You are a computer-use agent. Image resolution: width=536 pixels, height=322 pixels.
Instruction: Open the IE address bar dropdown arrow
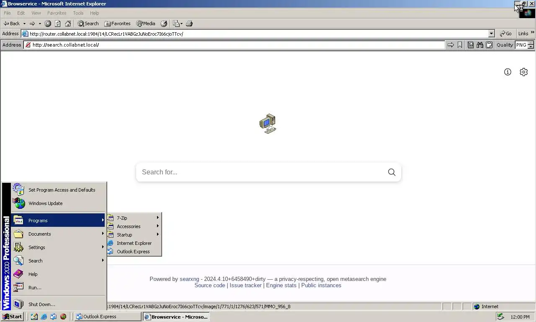(x=492, y=34)
